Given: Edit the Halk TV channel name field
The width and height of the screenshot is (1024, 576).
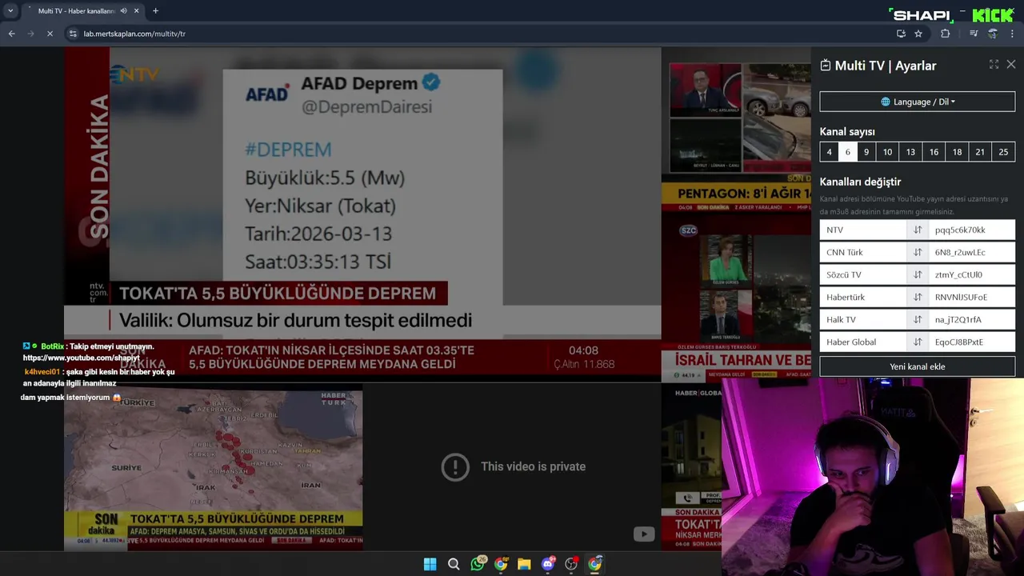Looking at the screenshot, I should [x=863, y=319].
